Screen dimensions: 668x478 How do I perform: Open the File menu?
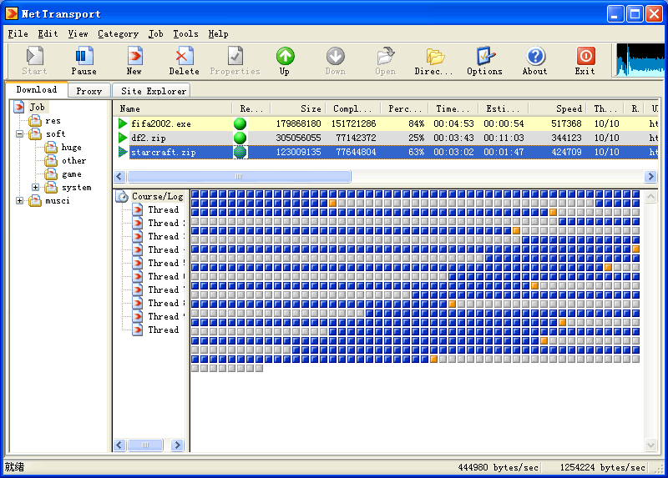pos(18,33)
